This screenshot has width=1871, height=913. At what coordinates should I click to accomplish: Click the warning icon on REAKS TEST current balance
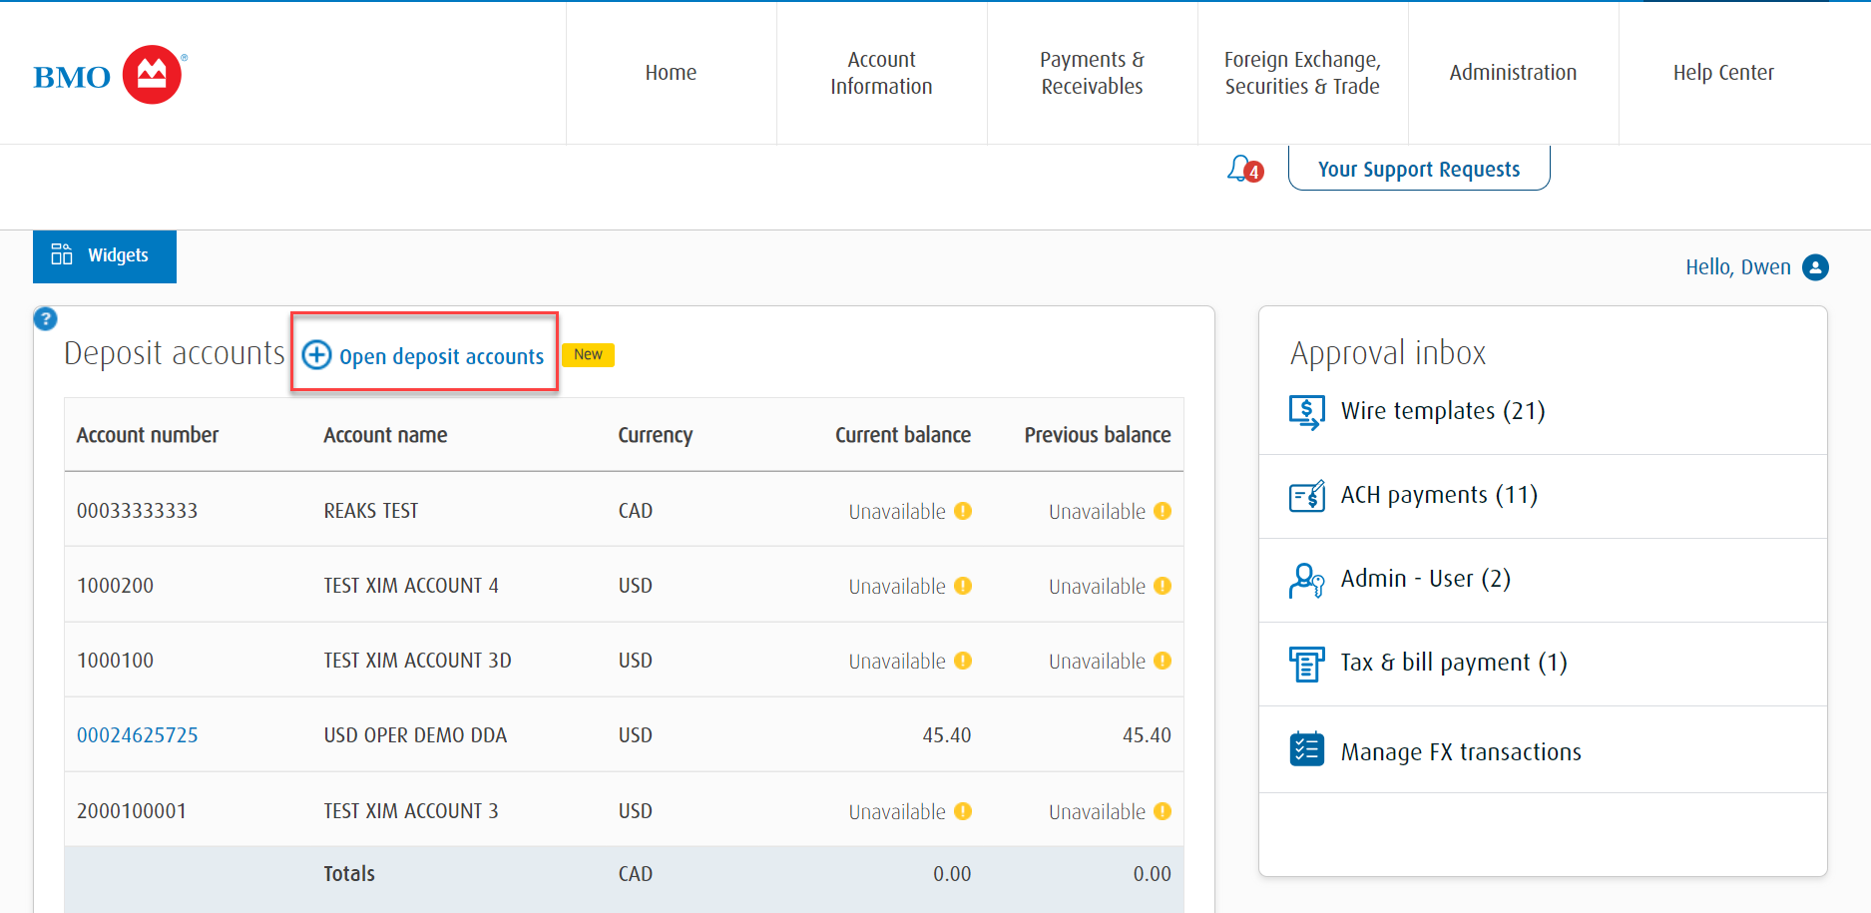(x=962, y=511)
